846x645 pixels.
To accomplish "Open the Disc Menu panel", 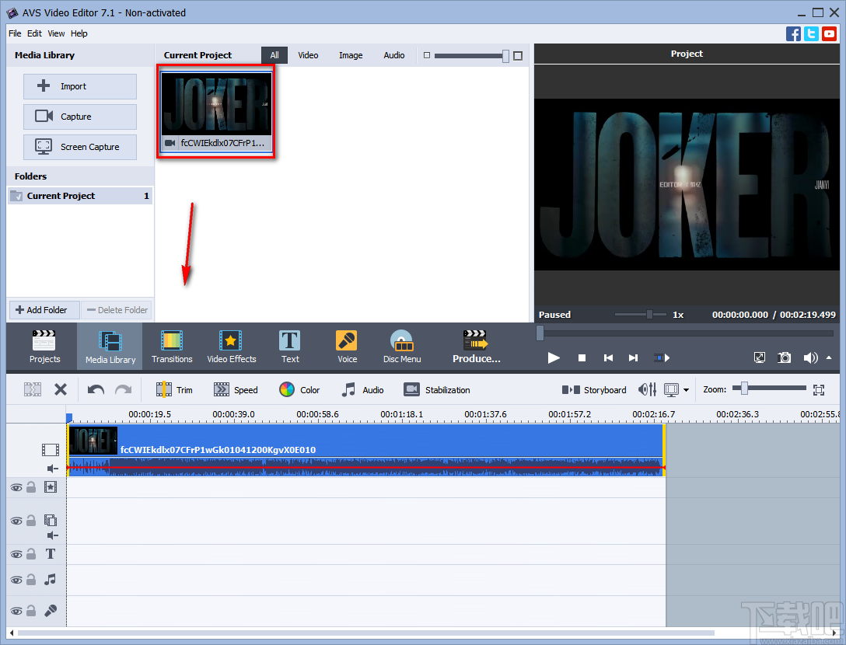I will 402,347.
